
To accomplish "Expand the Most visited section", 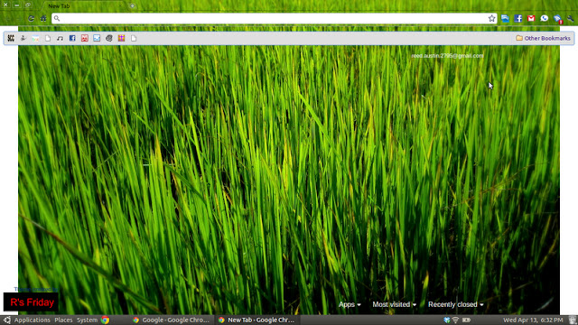I will coord(394,304).
